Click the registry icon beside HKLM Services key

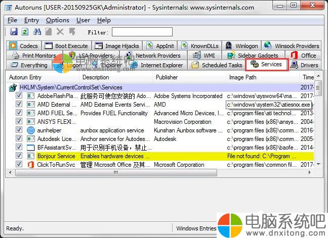pyautogui.click(x=13, y=87)
